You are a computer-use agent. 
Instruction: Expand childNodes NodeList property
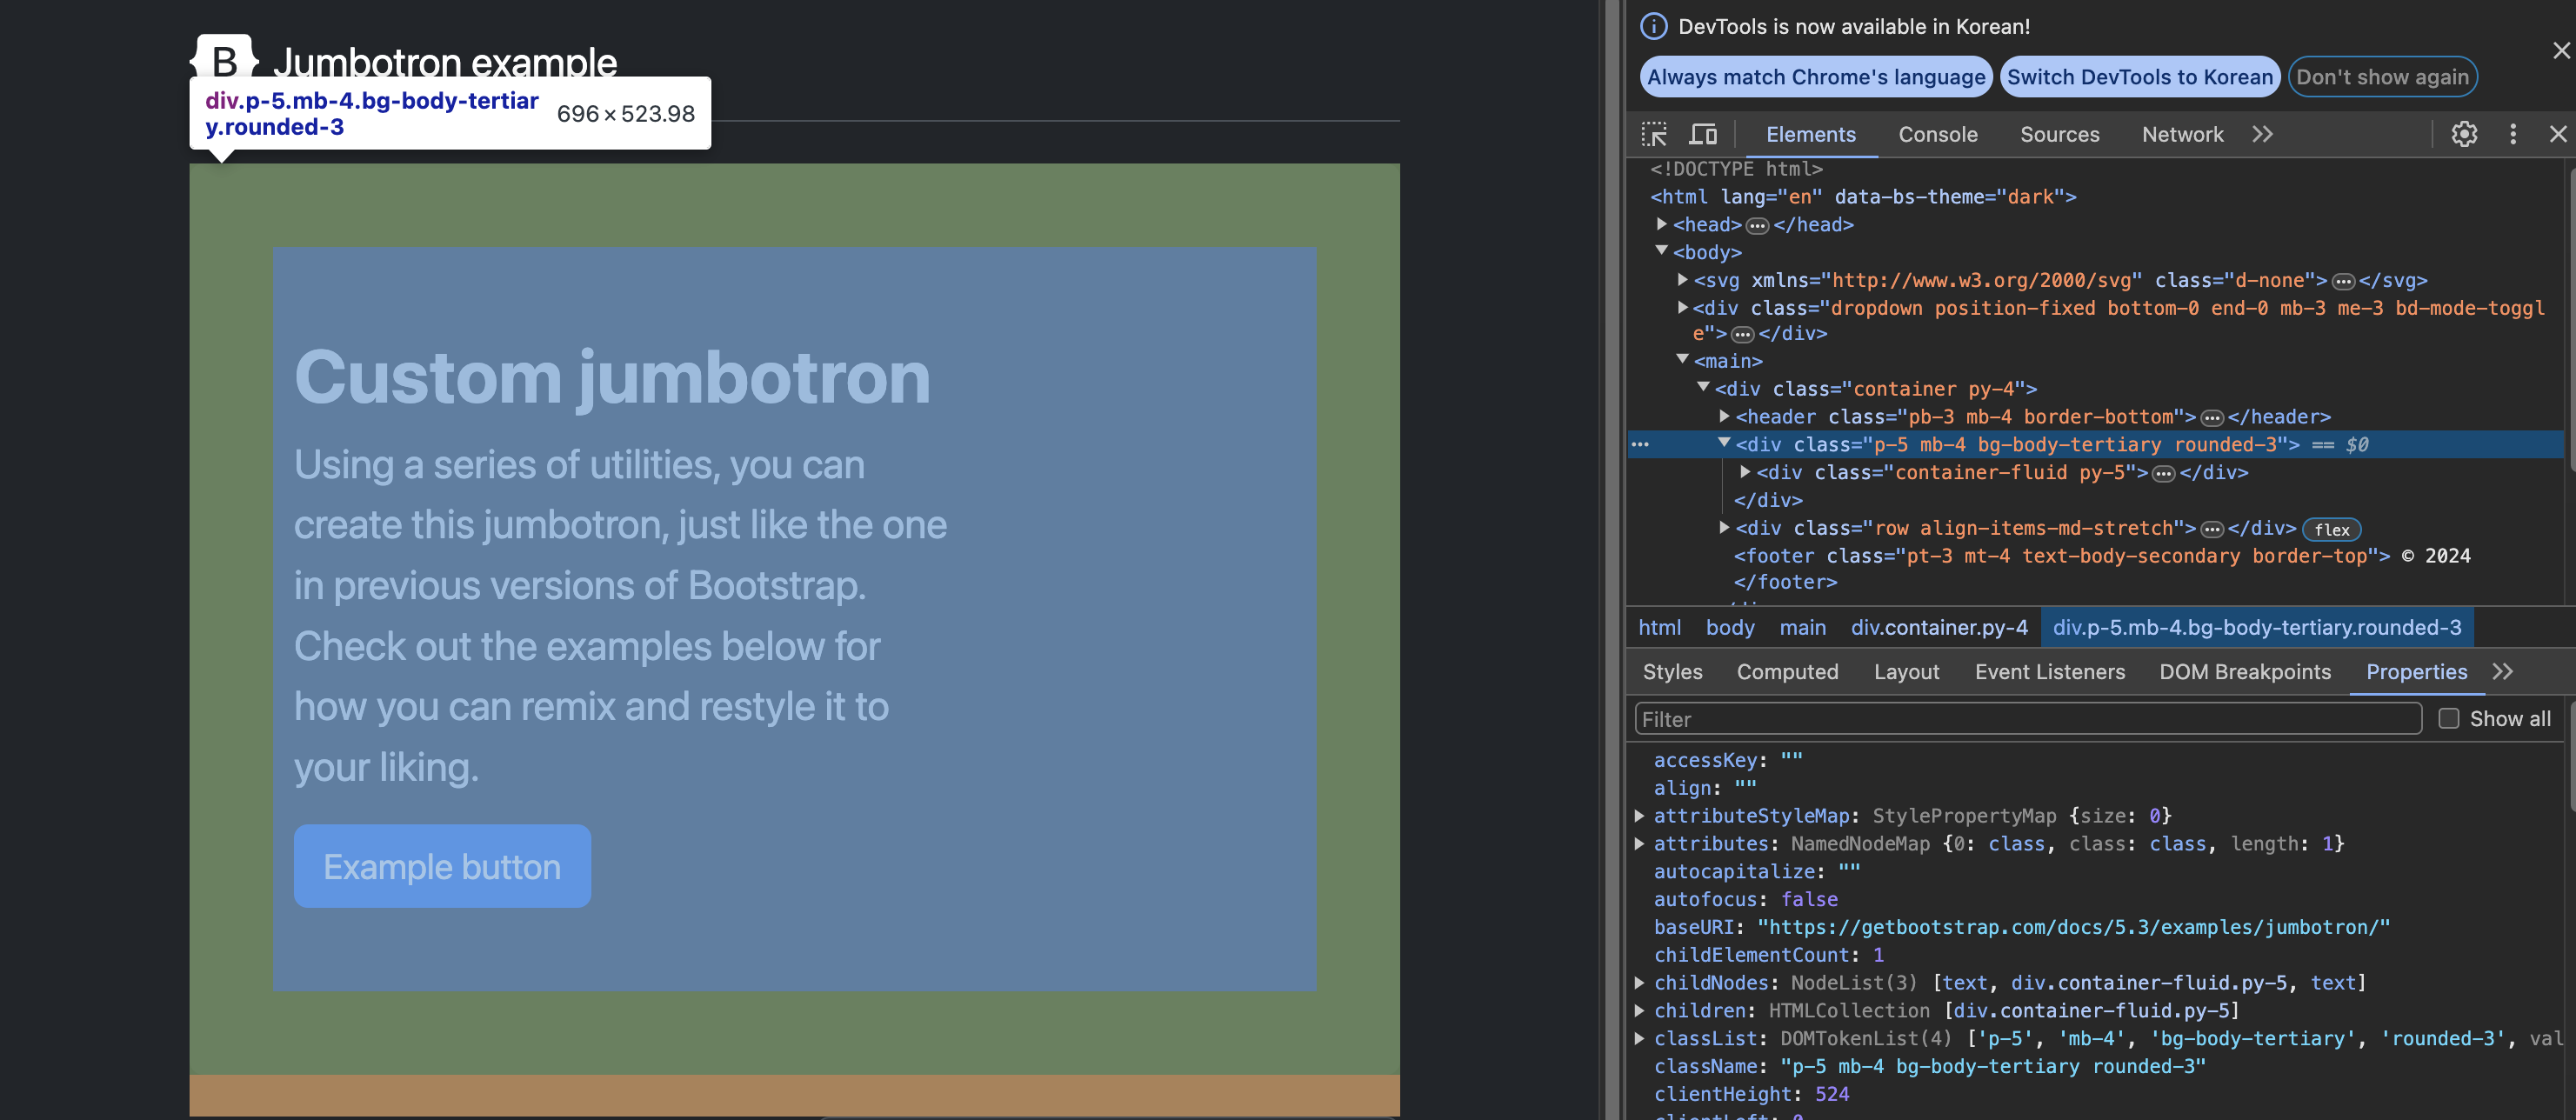1640,982
